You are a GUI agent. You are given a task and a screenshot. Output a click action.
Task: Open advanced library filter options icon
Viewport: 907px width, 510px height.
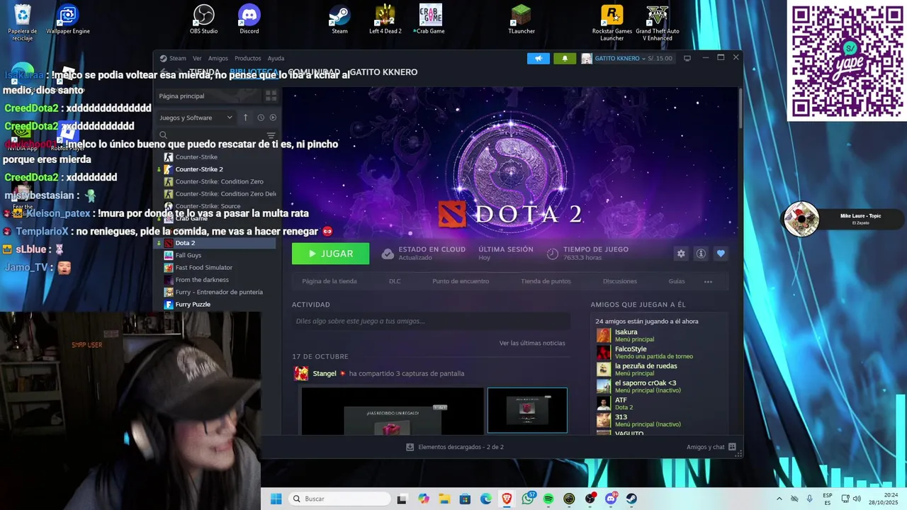271,135
